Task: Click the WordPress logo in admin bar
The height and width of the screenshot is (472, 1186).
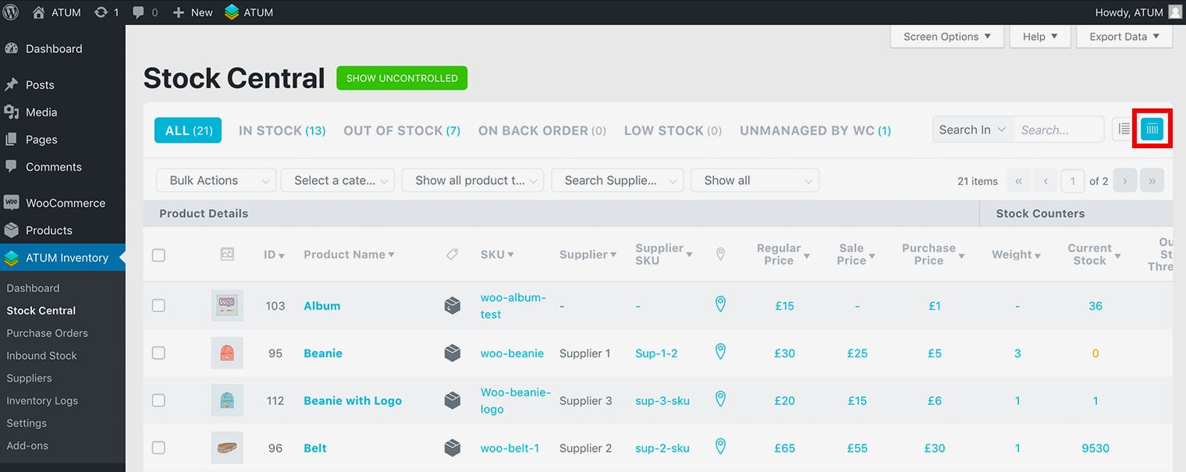Action: (12, 12)
